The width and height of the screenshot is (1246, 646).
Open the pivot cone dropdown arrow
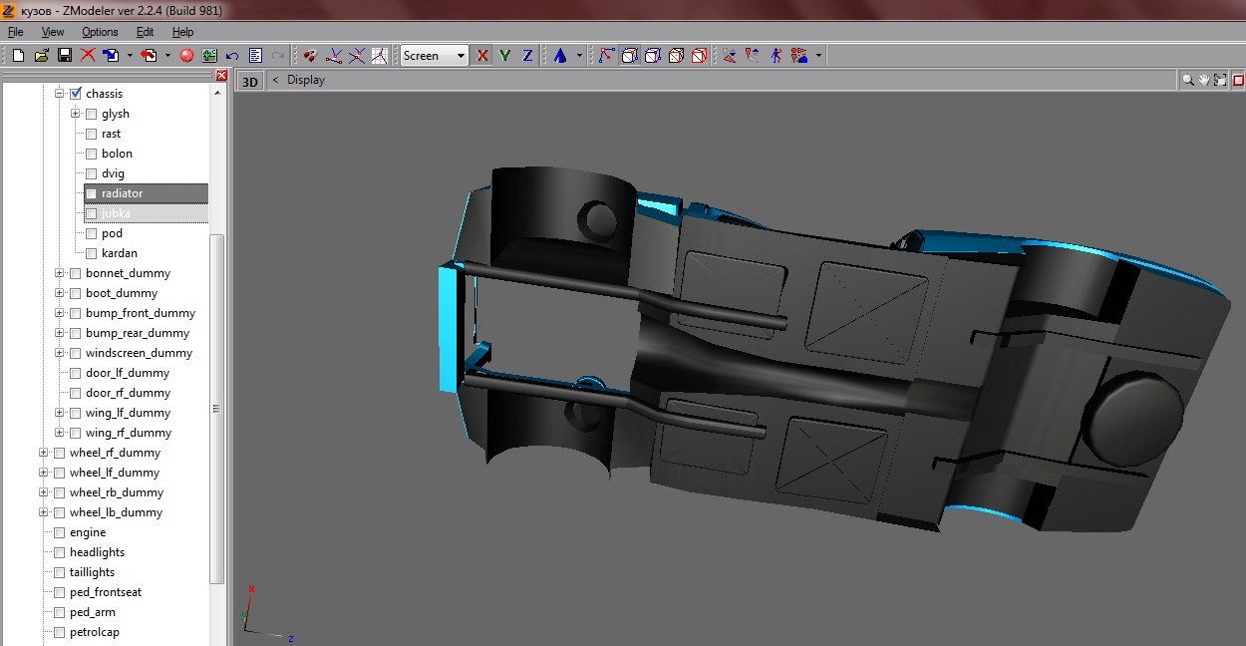coord(579,56)
